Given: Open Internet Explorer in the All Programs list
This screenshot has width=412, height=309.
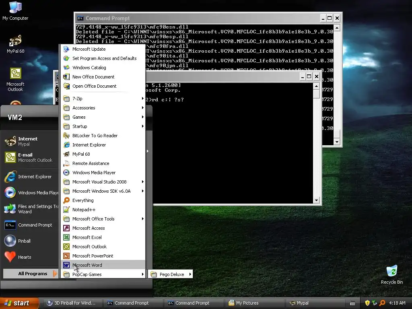Looking at the screenshot, I should click(x=103, y=145).
